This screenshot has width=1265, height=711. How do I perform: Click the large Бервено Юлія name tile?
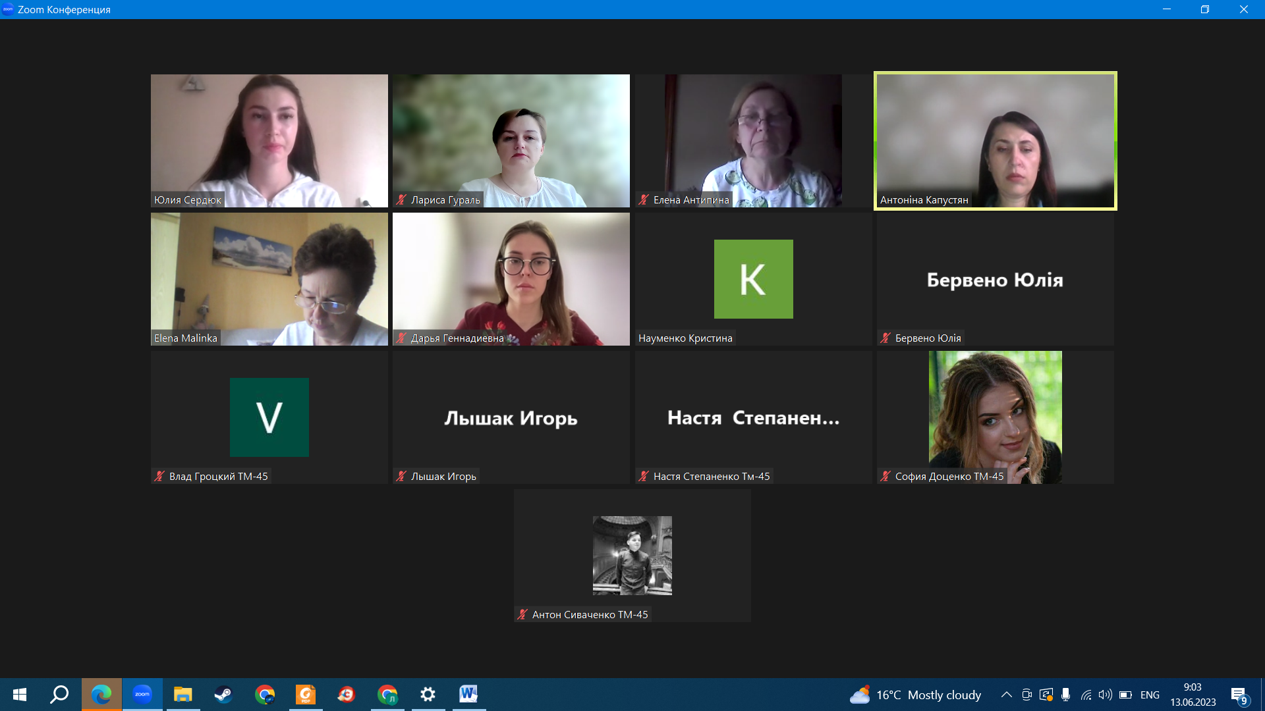(x=995, y=280)
